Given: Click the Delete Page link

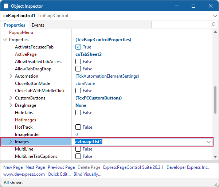Looking at the screenshot, I should tap(89, 167).
